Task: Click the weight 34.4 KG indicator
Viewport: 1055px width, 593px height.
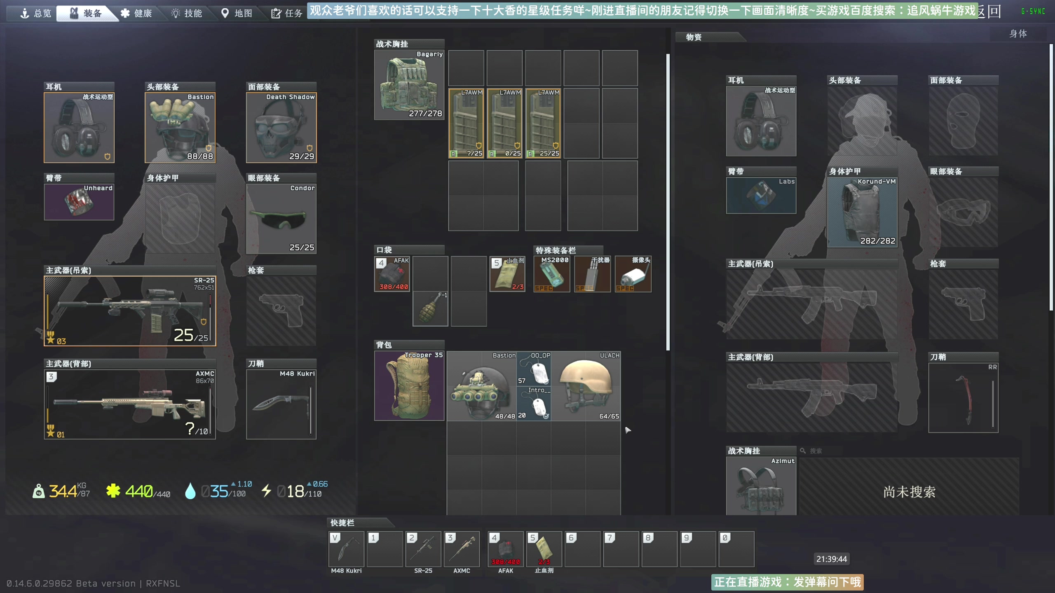Action: click(62, 490)
